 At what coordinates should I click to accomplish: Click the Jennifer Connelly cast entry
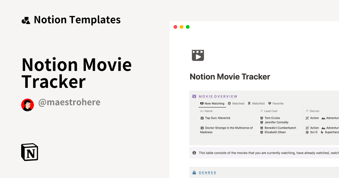point(276,122)
